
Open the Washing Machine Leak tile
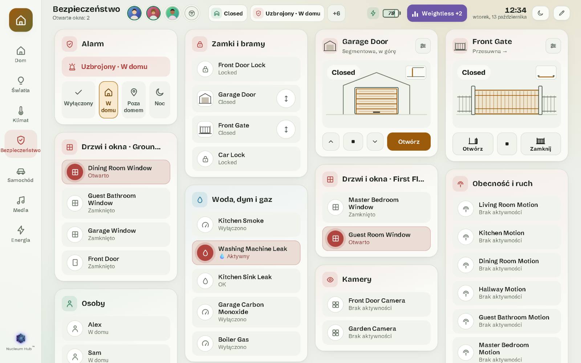point(246,253)
